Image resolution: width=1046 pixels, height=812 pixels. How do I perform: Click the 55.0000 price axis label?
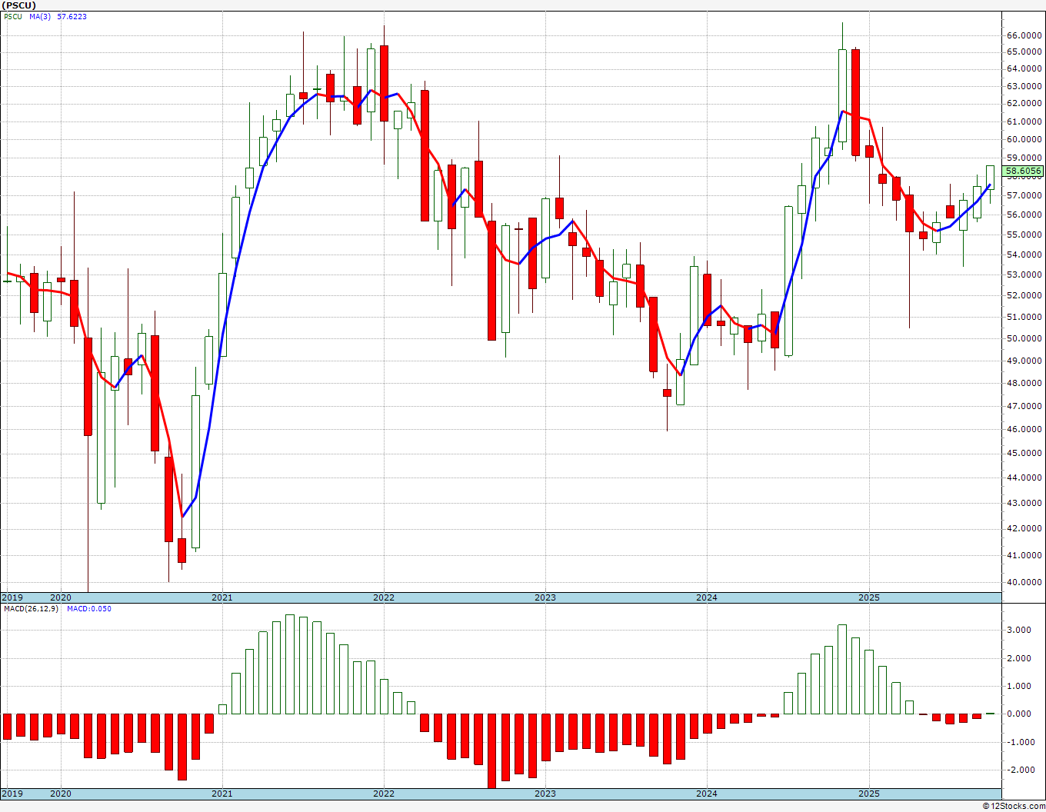coord(1024,234)
